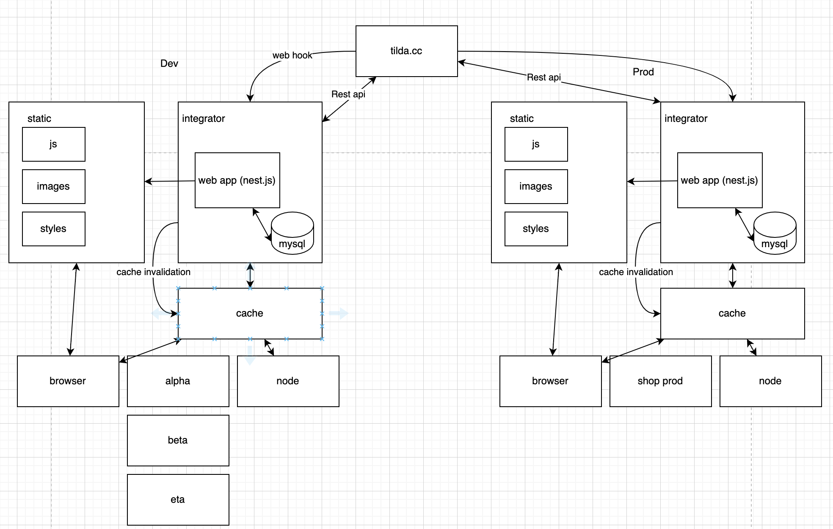This screenshot has width=833, height=529.
Task: Select the alpha box
Action: click(x=178, y=381)
